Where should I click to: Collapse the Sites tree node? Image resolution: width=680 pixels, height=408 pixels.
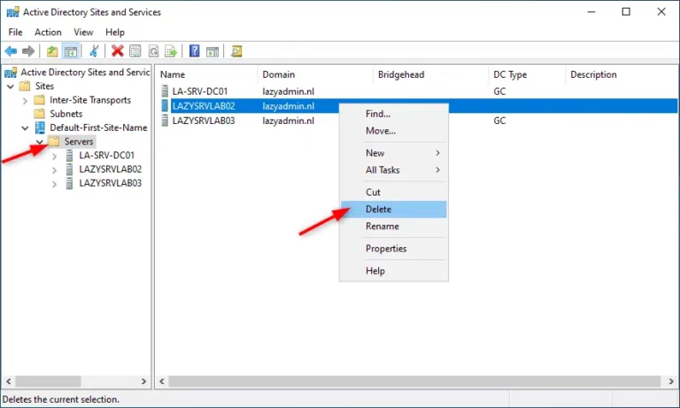[x=11, y=86]
